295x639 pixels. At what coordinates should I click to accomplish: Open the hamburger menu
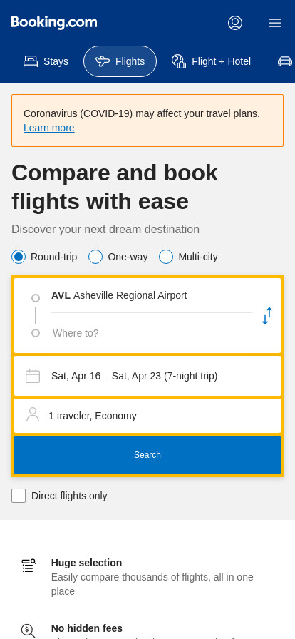pyautogui.click(x=275, y=23)
